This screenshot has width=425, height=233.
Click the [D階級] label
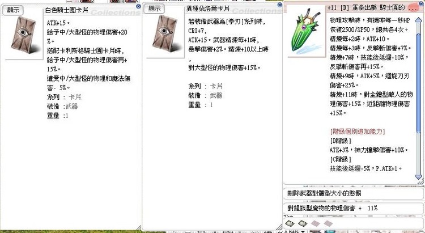pos(341,141)
